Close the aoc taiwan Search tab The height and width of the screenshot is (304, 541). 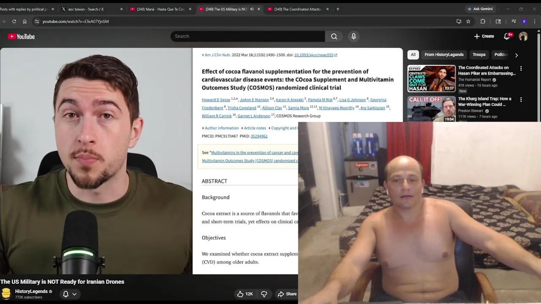[x=121, y=9]
